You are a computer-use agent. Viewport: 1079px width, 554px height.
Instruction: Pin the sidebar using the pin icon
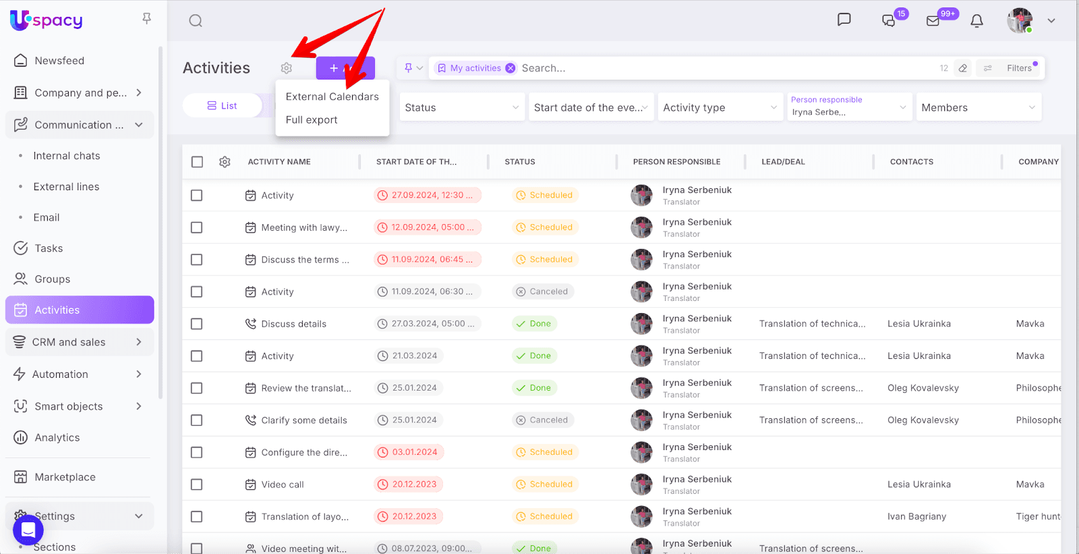pos(146,19)
